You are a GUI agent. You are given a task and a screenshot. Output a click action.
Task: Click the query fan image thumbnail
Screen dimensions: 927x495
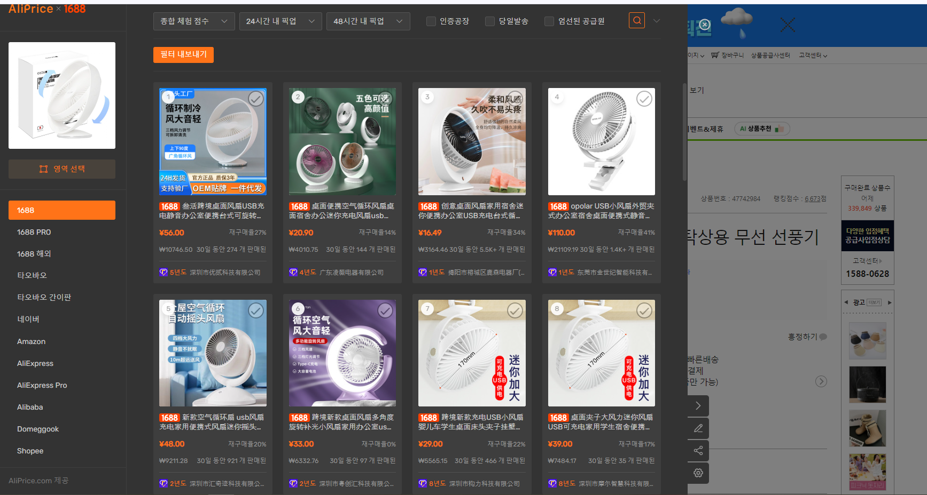62,95
